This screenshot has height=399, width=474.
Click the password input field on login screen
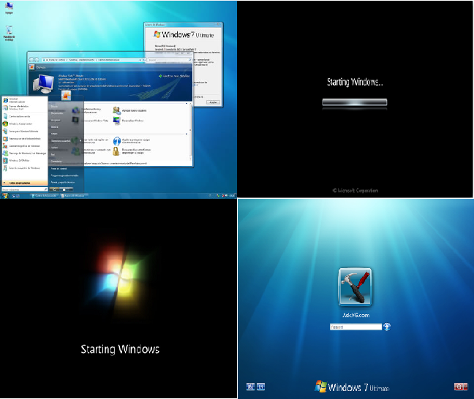(355, 327)
